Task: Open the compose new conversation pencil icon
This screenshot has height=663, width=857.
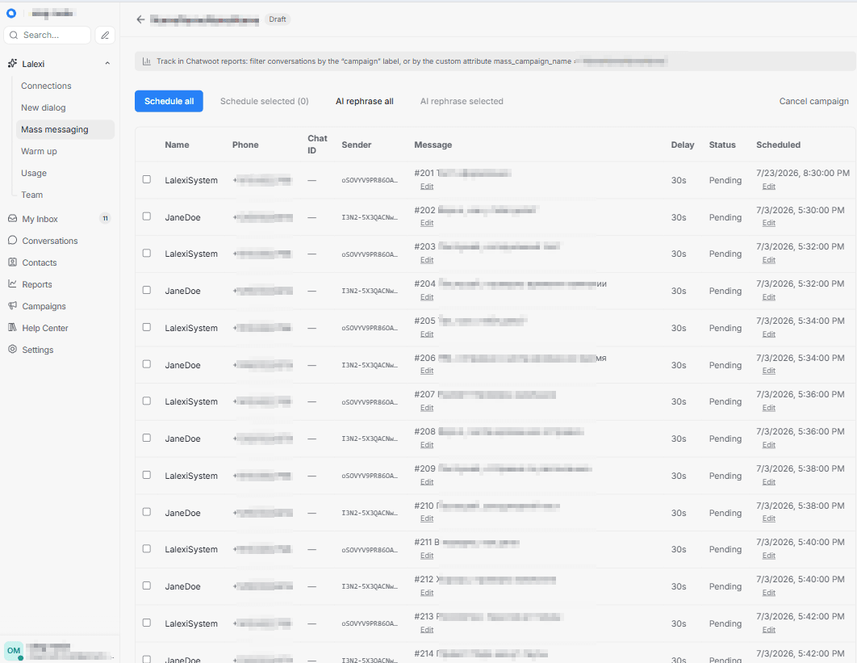Action: click(105, 35)
